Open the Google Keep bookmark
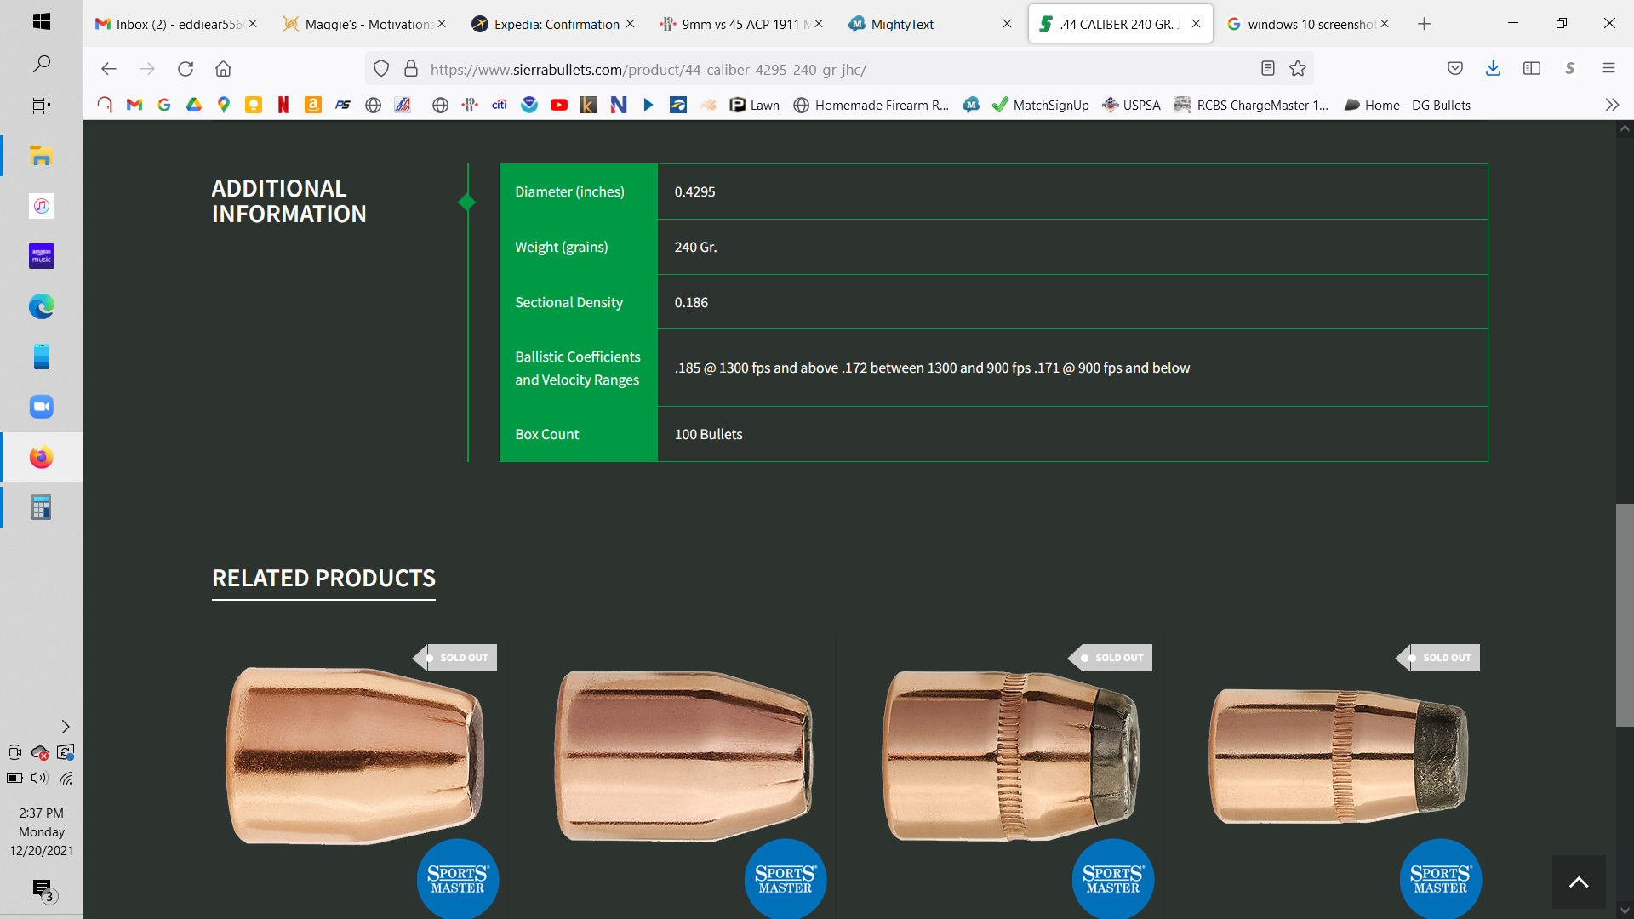Viewport: 1634px width, 919px height. click(254, 105)
